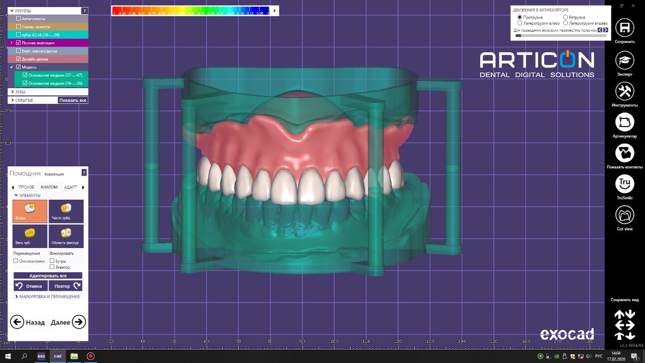This screenshot has width=645, height=363.
Task: Click the Повтор redo button
Action: (66, 286)
